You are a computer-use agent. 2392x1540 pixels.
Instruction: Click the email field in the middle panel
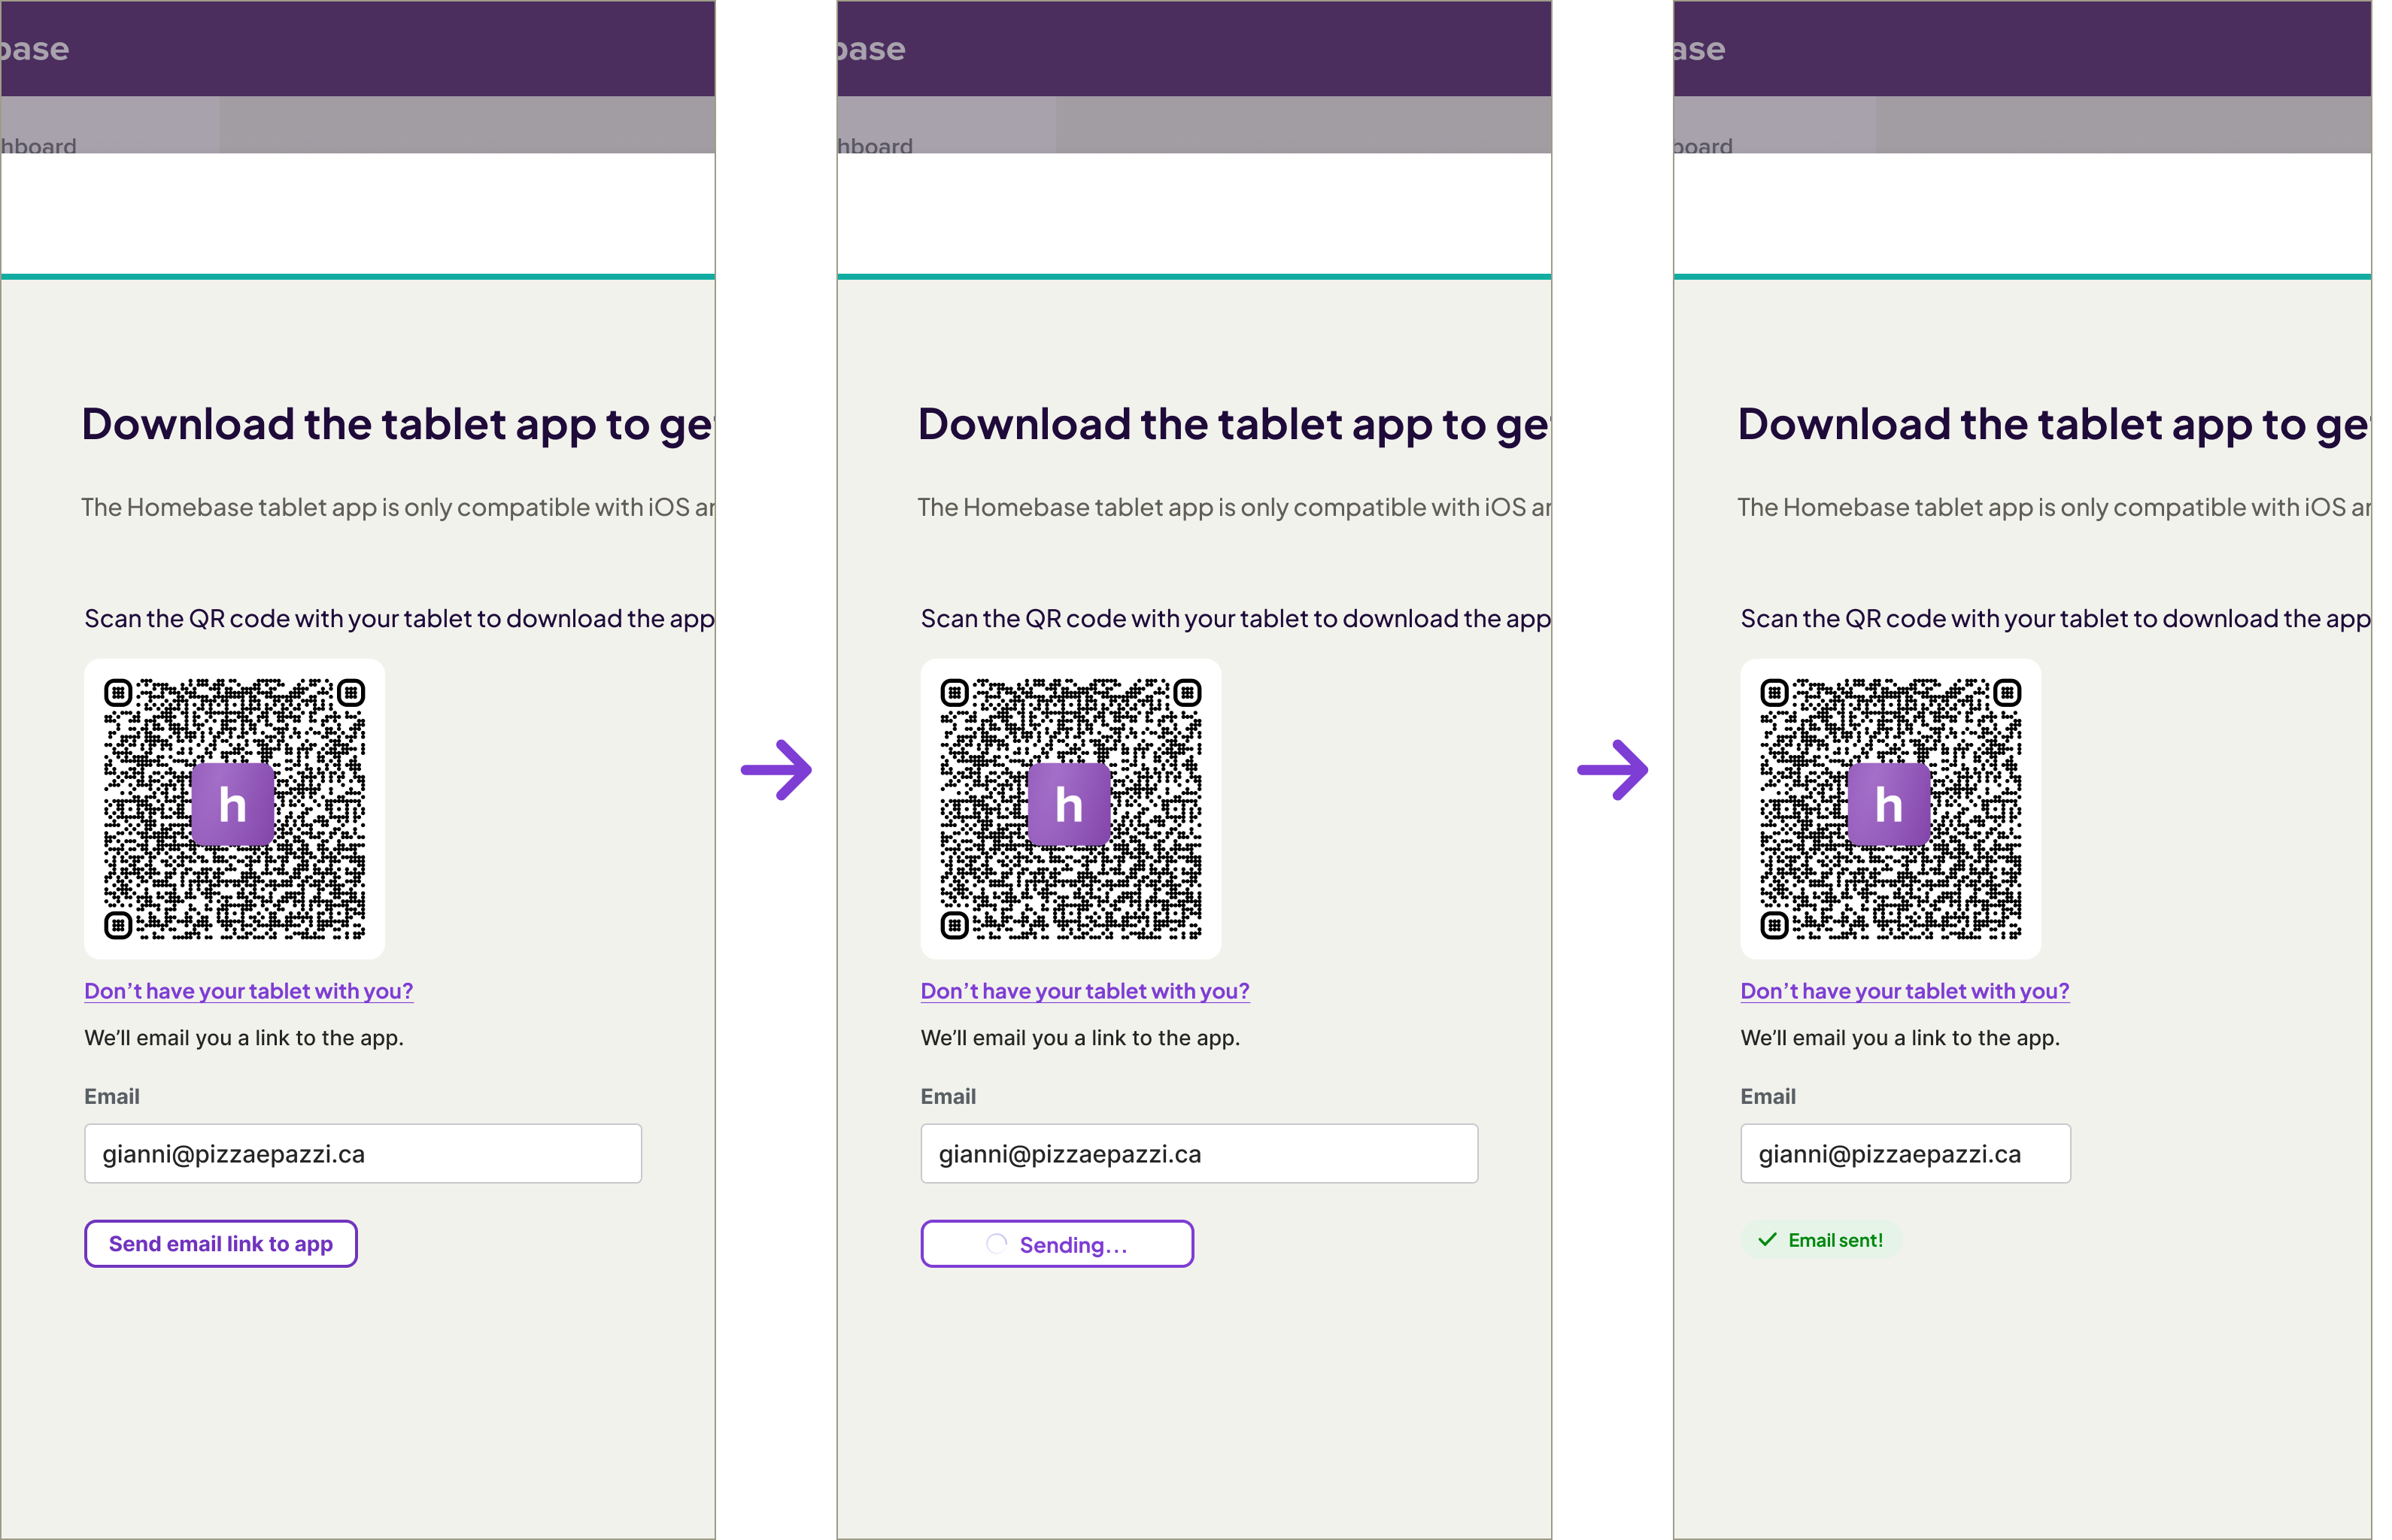[1198, 1154]
